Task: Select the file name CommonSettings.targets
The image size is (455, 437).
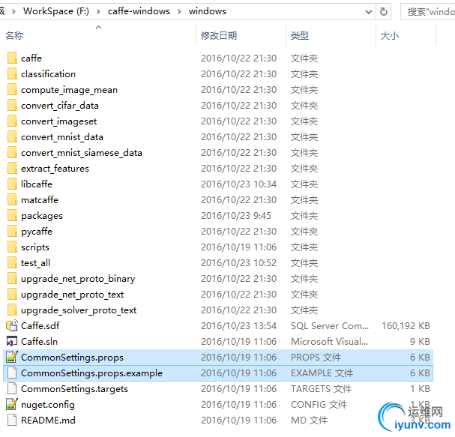Action: (74, 389)
